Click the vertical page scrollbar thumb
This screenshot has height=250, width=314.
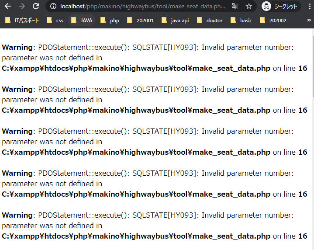313,66
